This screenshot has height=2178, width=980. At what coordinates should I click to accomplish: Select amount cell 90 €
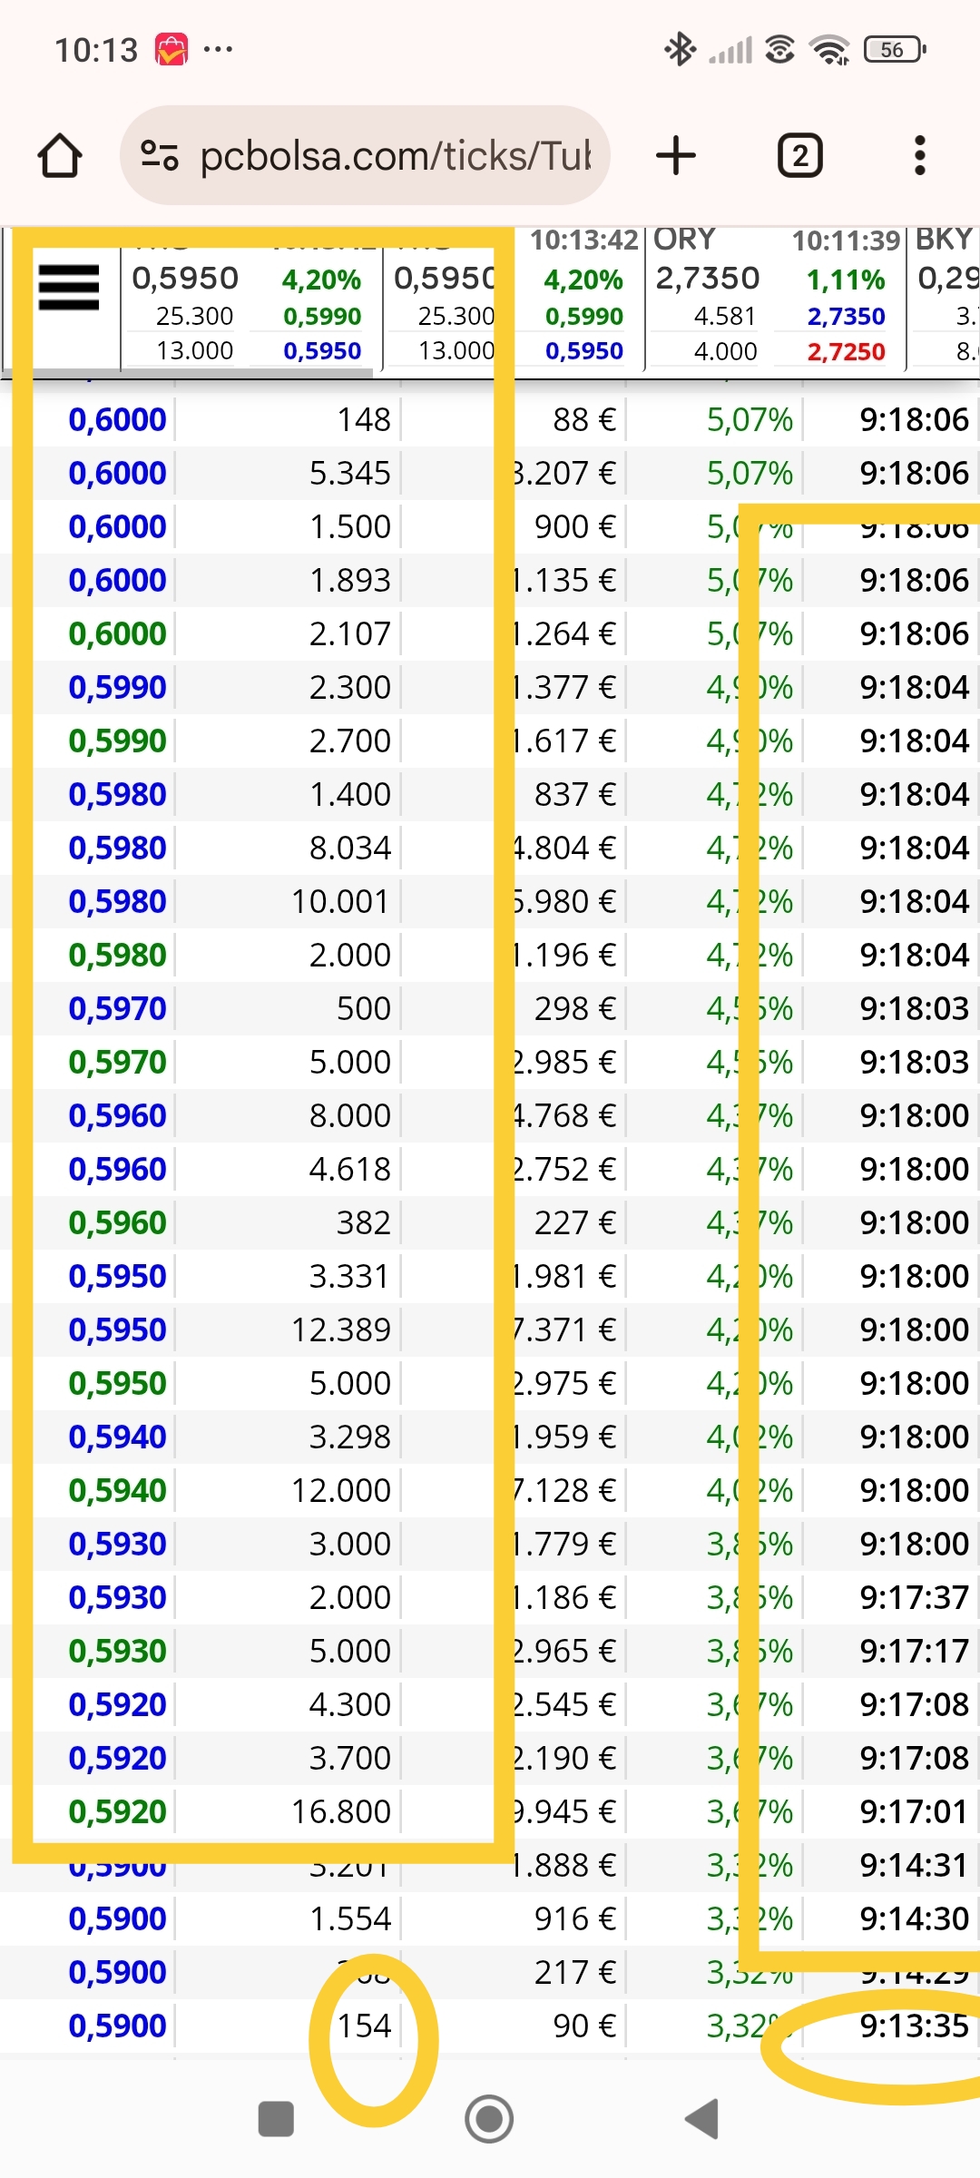(584, 2026)
